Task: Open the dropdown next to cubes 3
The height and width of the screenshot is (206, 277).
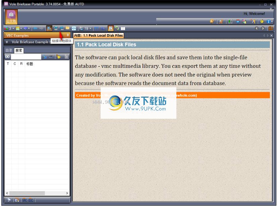Action: click(13, 29)
